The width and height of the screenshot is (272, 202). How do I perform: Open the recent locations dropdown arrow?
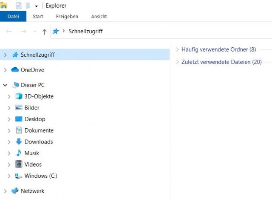click(x=35, y=32)
